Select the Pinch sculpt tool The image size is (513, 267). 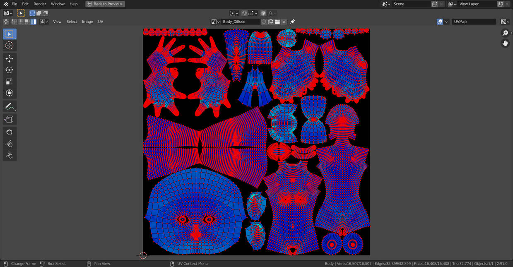[10, 155]
